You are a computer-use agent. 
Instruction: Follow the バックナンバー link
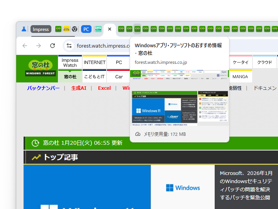tap(43, 88)
